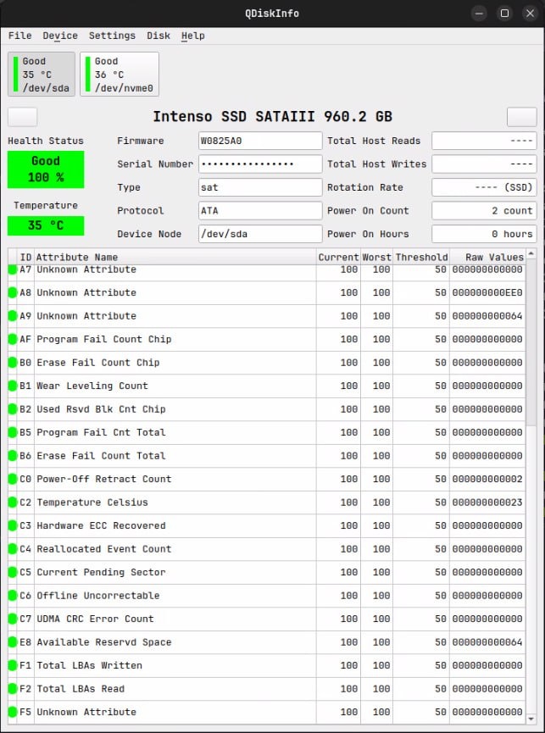Screen dimensions: 545x733
Task: Click the attribute table vertical scrollbar thumb
Action: [531, 342]
